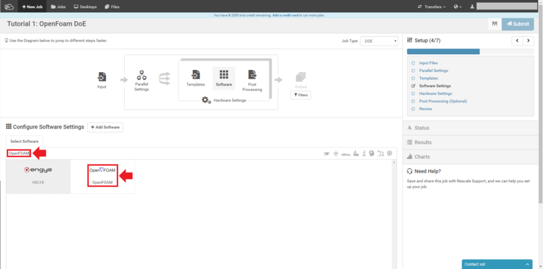Select the HELYX software tile

(38, 177)
